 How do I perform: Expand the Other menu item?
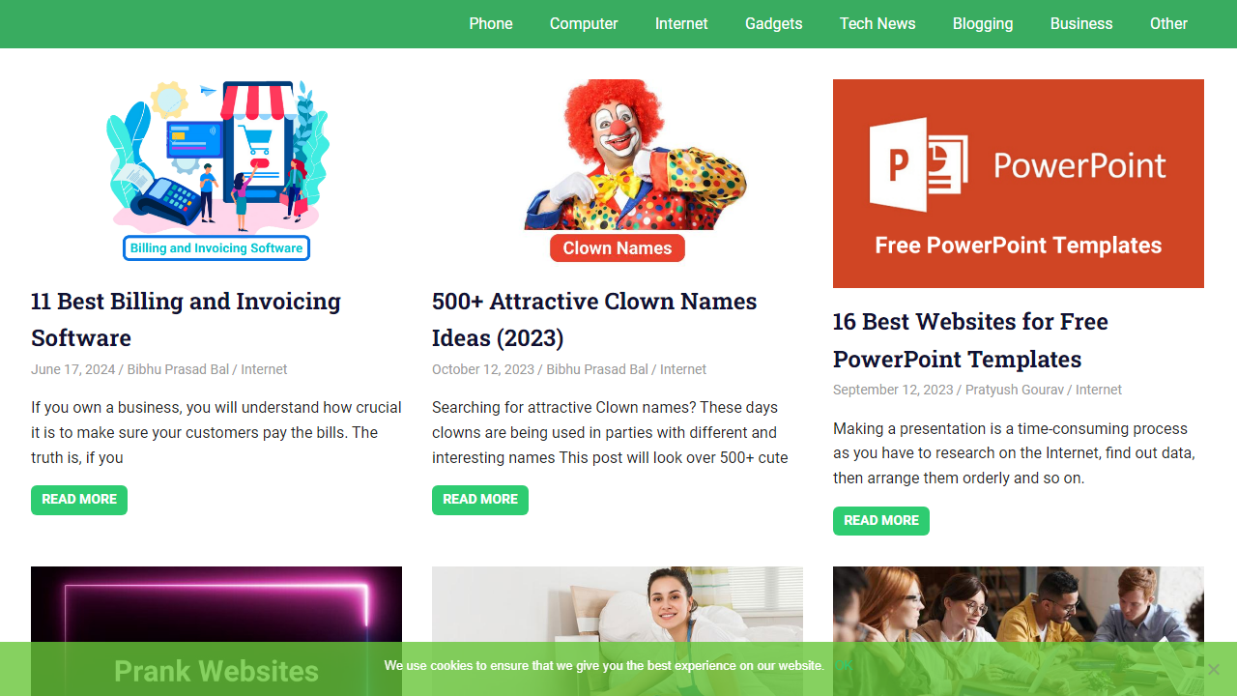[x=1168, y=23]
